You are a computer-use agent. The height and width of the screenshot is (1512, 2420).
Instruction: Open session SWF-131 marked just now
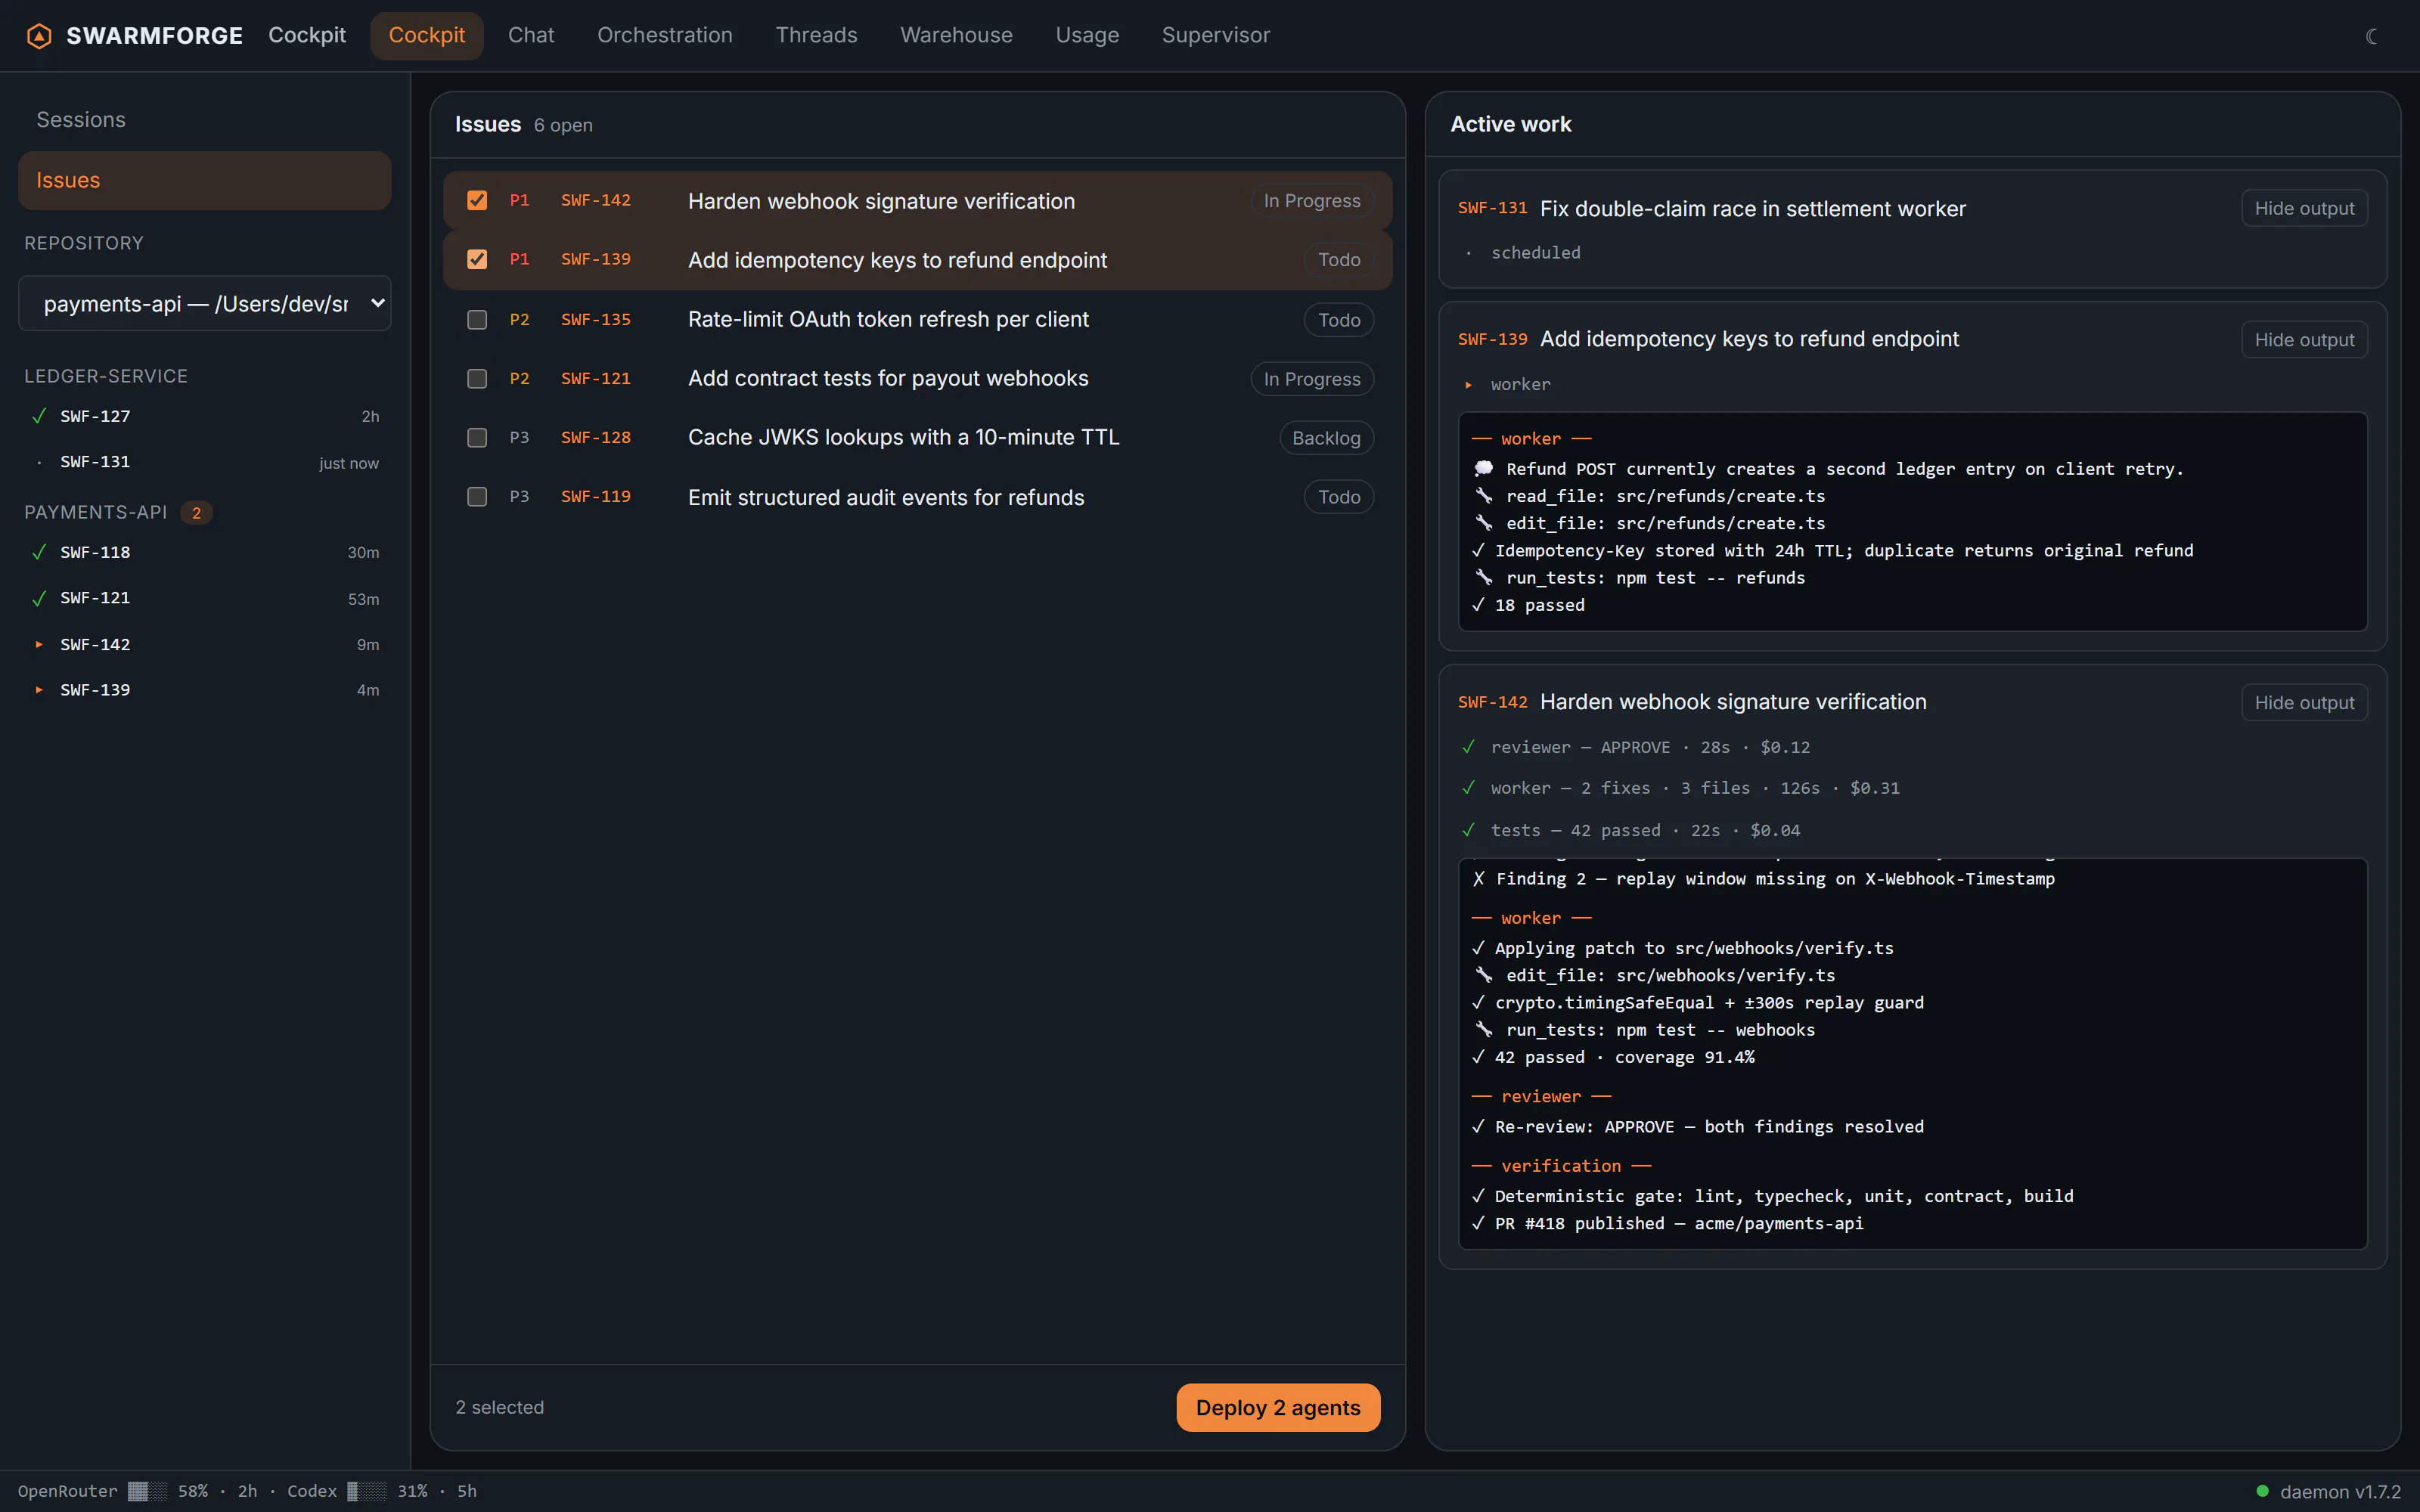(205, 462)
